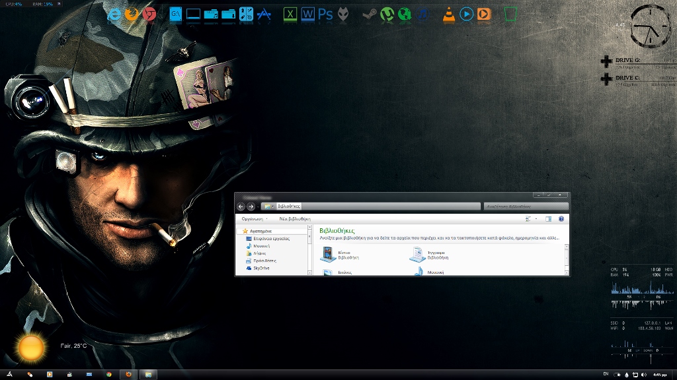Click the analog clock desktop widget
The width and height of the screenshot is (677, 380).
(x=651, y=26)
